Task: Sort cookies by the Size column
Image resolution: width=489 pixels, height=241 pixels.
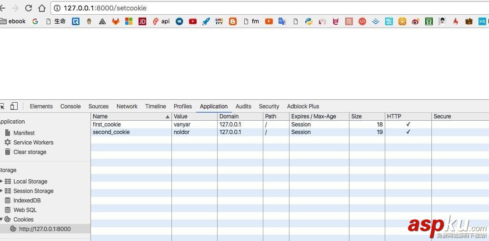Action: 367,116
